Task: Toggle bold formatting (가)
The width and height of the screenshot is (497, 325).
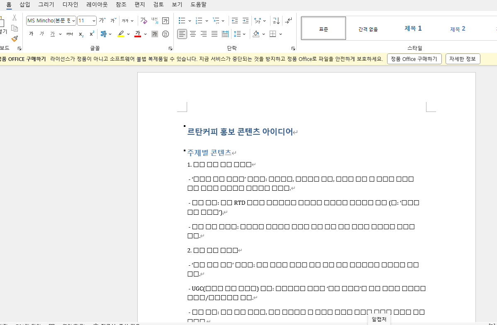Action: point(31,34)
